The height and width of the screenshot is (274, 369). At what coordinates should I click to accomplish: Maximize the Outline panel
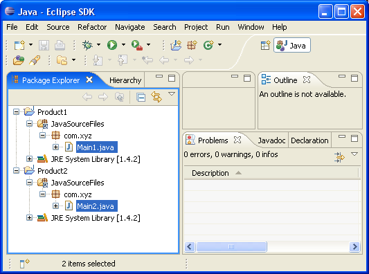point(354,78)
